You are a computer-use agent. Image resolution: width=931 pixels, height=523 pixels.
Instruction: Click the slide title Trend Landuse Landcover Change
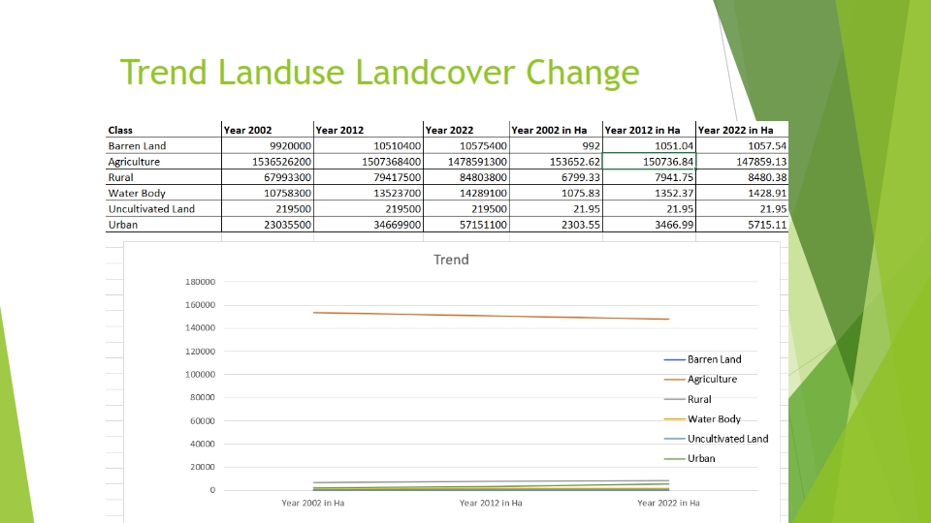pos(379,73)
